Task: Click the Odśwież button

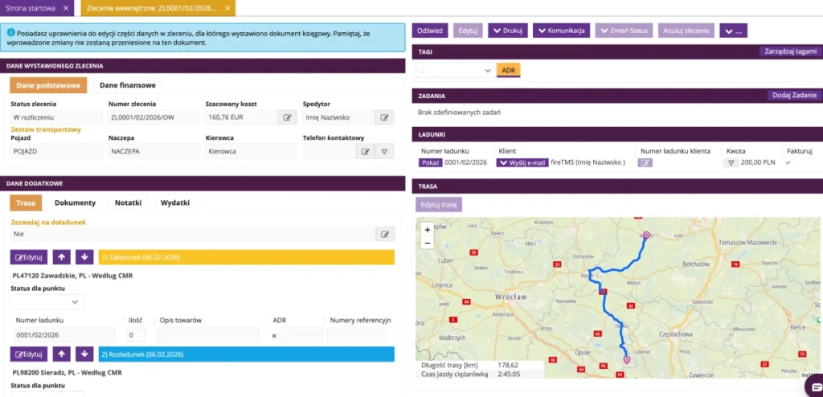Action: click(x=430, y=31)
